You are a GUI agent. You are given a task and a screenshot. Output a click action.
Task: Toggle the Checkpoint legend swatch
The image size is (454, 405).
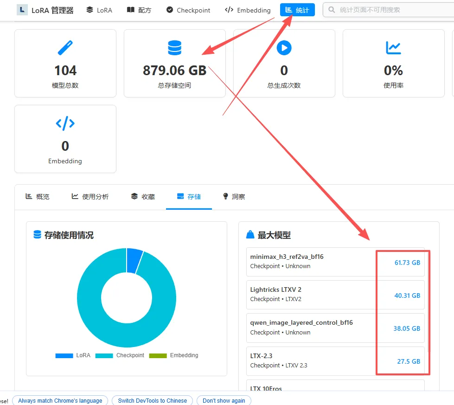pos(104,356)
